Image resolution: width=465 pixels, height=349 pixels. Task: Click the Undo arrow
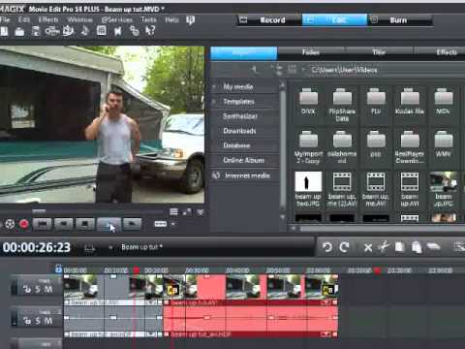(327, 247)
